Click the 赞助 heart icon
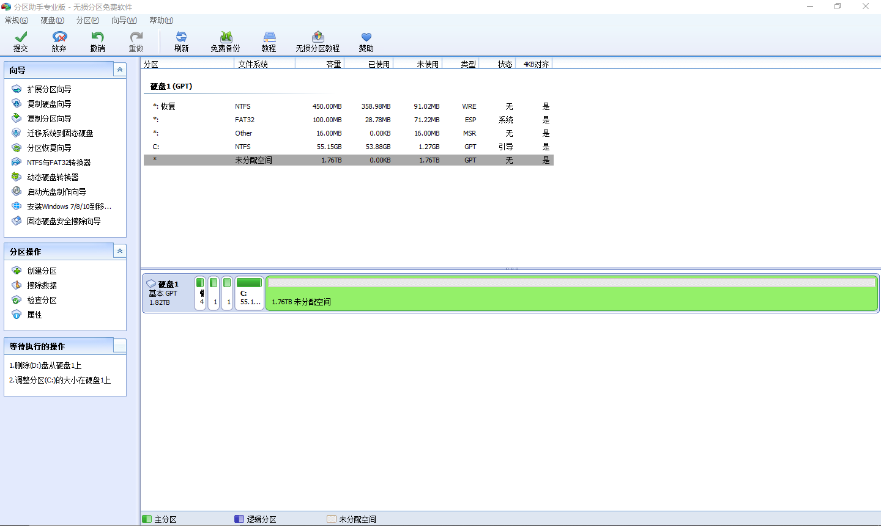 [366, 38]
